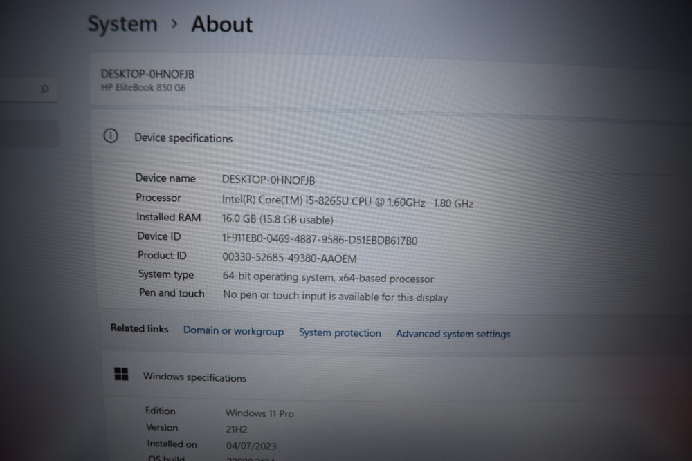Image resolution: width=692 pixels, height=461 pixels.
Task: Select the Device ID value starting 1E911EB0
Action: coord(320,239)
